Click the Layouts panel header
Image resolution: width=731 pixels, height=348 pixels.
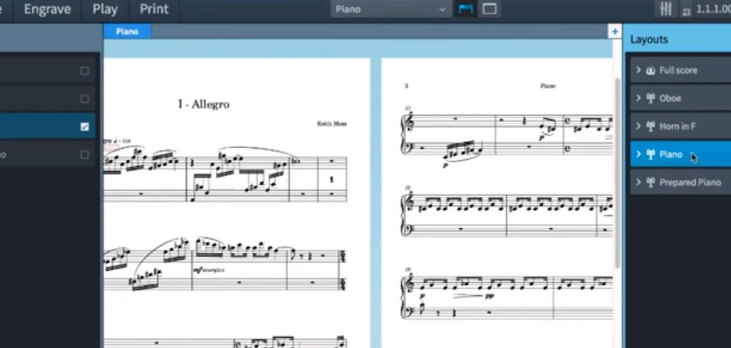[x=677, y=40]
